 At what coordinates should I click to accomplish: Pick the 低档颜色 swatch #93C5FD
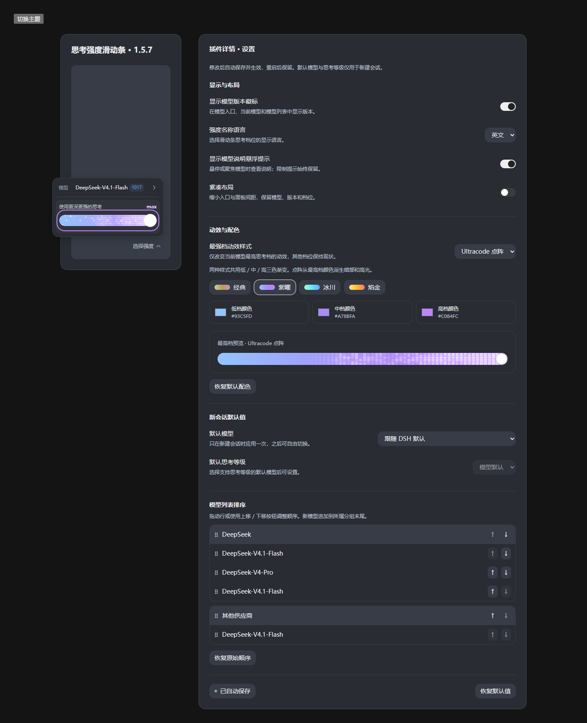point(221,312)
